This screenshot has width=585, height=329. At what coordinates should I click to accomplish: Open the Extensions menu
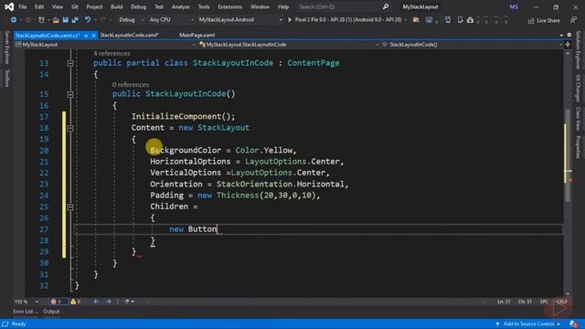point(229,6)
